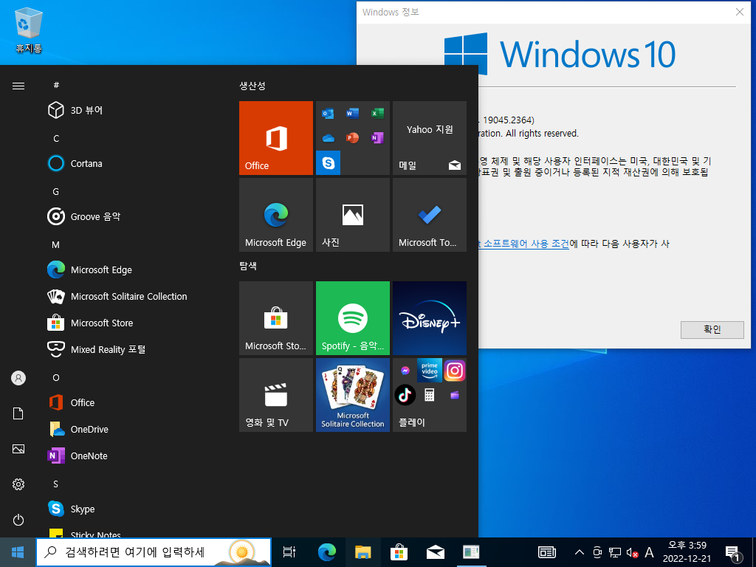Click the taskbar search box

point(154,552)
